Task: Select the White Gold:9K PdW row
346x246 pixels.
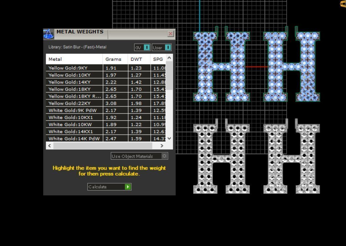Action: click(106, 110)
